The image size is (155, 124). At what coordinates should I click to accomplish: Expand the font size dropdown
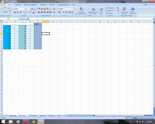[x=29, y=9]
